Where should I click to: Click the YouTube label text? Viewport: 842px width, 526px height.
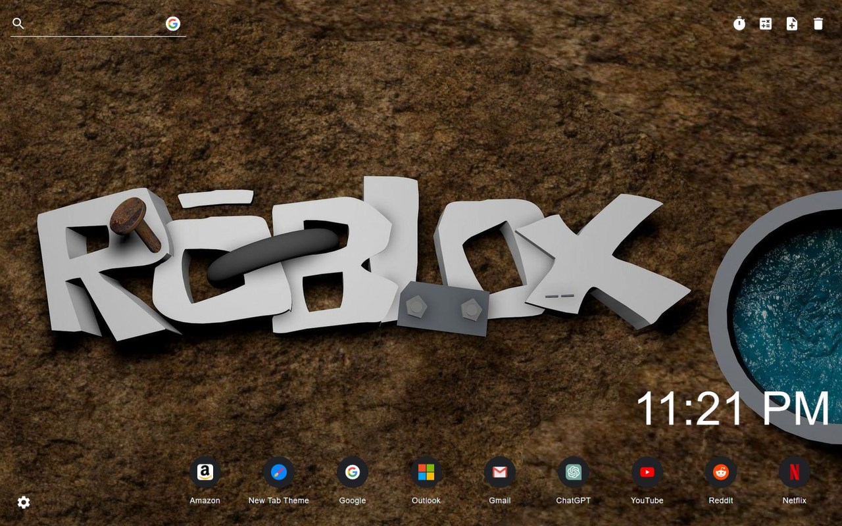coord(647,500)
